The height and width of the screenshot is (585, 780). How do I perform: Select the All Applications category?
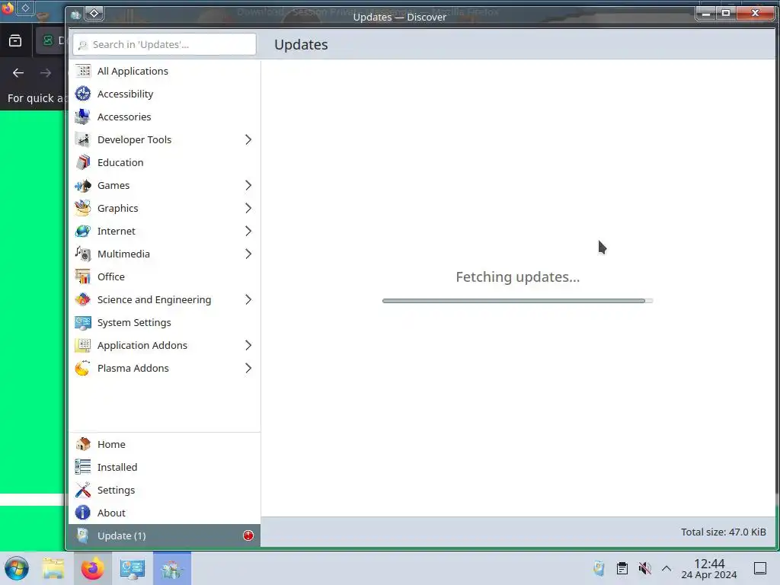(165, 71)
